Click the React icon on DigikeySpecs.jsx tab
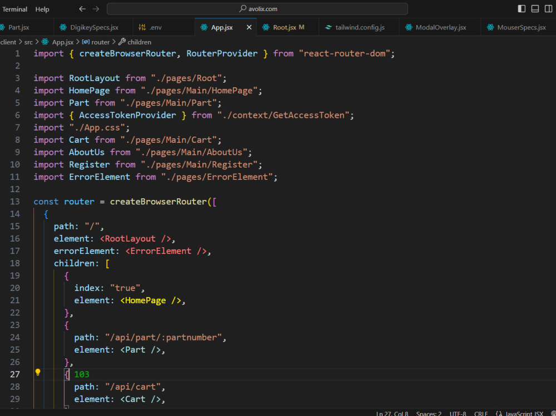The height and width of the screenshot is (416, 556). pyautogui.click(x=63, y=27)
